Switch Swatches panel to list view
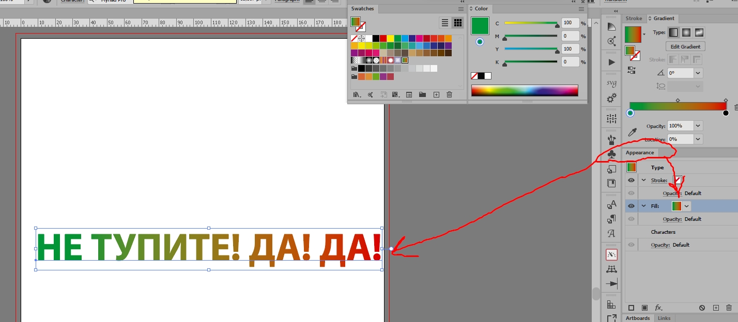 pyautogui.click(x=444, y=23)
